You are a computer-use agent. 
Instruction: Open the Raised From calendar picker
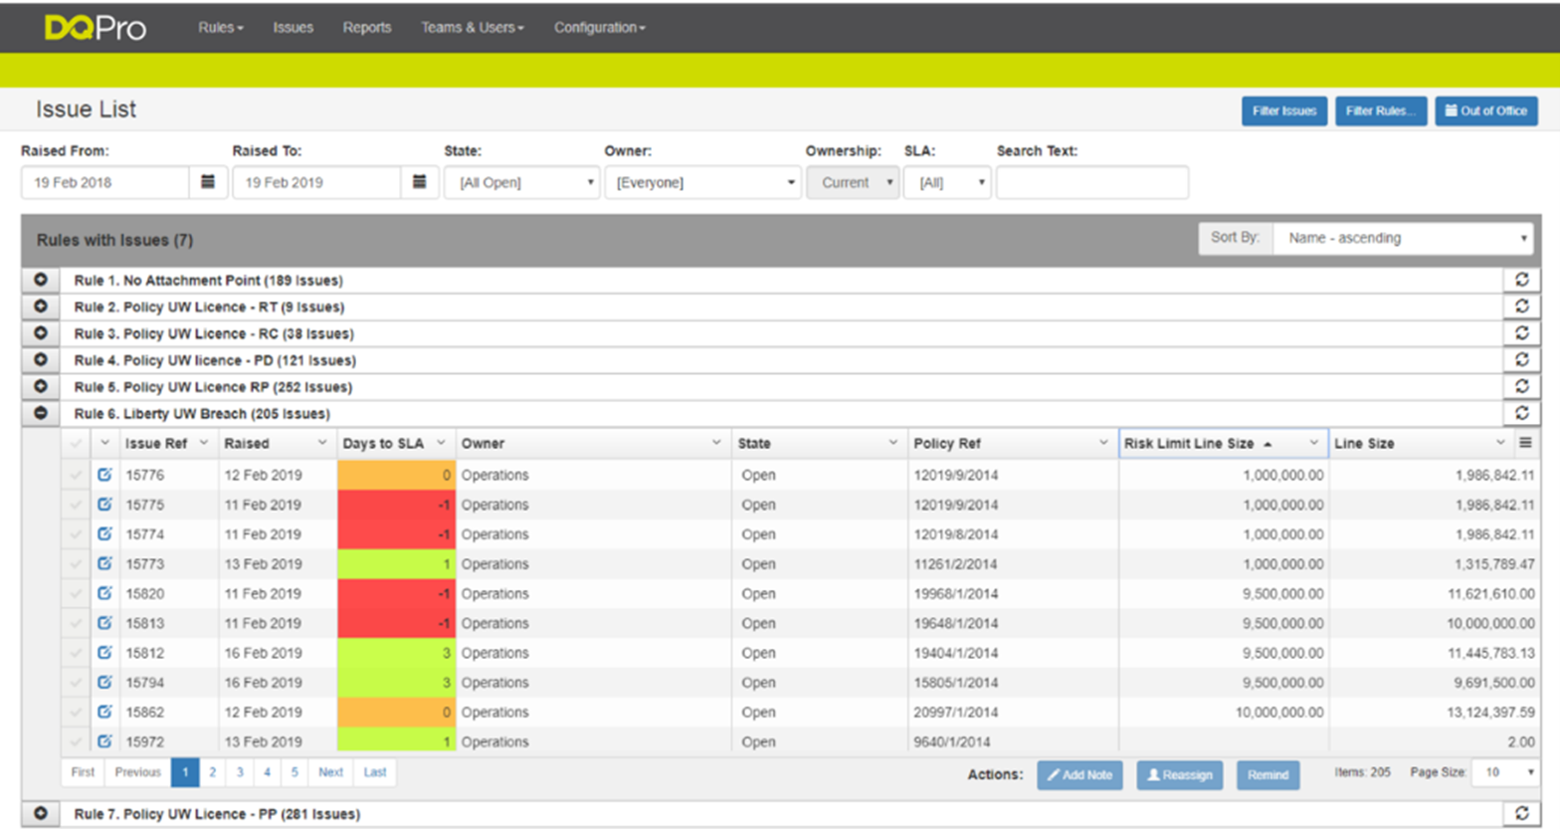coord(208,182)
